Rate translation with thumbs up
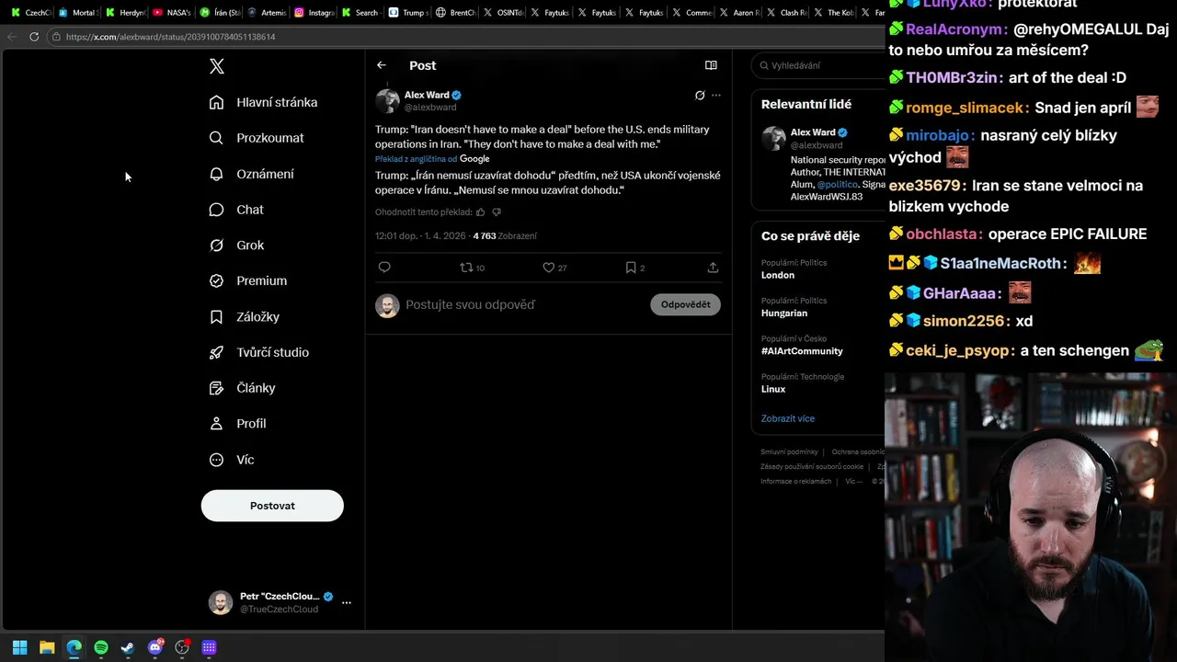1177x662 pixels. [480, 212]
